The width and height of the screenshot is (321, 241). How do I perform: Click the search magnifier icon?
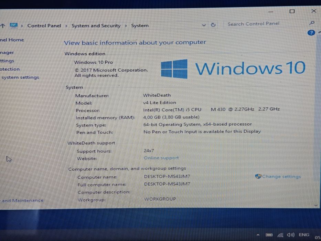click(312, 23)
